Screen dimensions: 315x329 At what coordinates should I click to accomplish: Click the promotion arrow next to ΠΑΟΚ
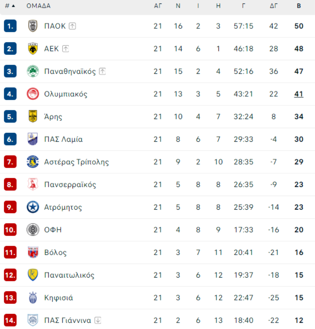coord(72,26)
